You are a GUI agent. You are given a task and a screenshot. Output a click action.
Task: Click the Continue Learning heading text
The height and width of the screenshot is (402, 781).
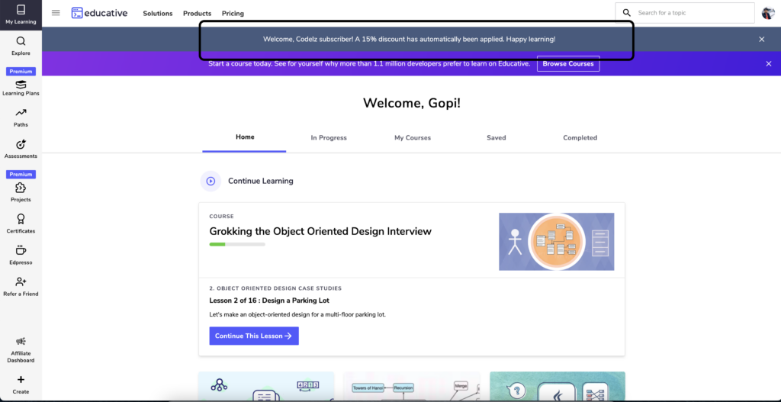[x=261, y=182]
